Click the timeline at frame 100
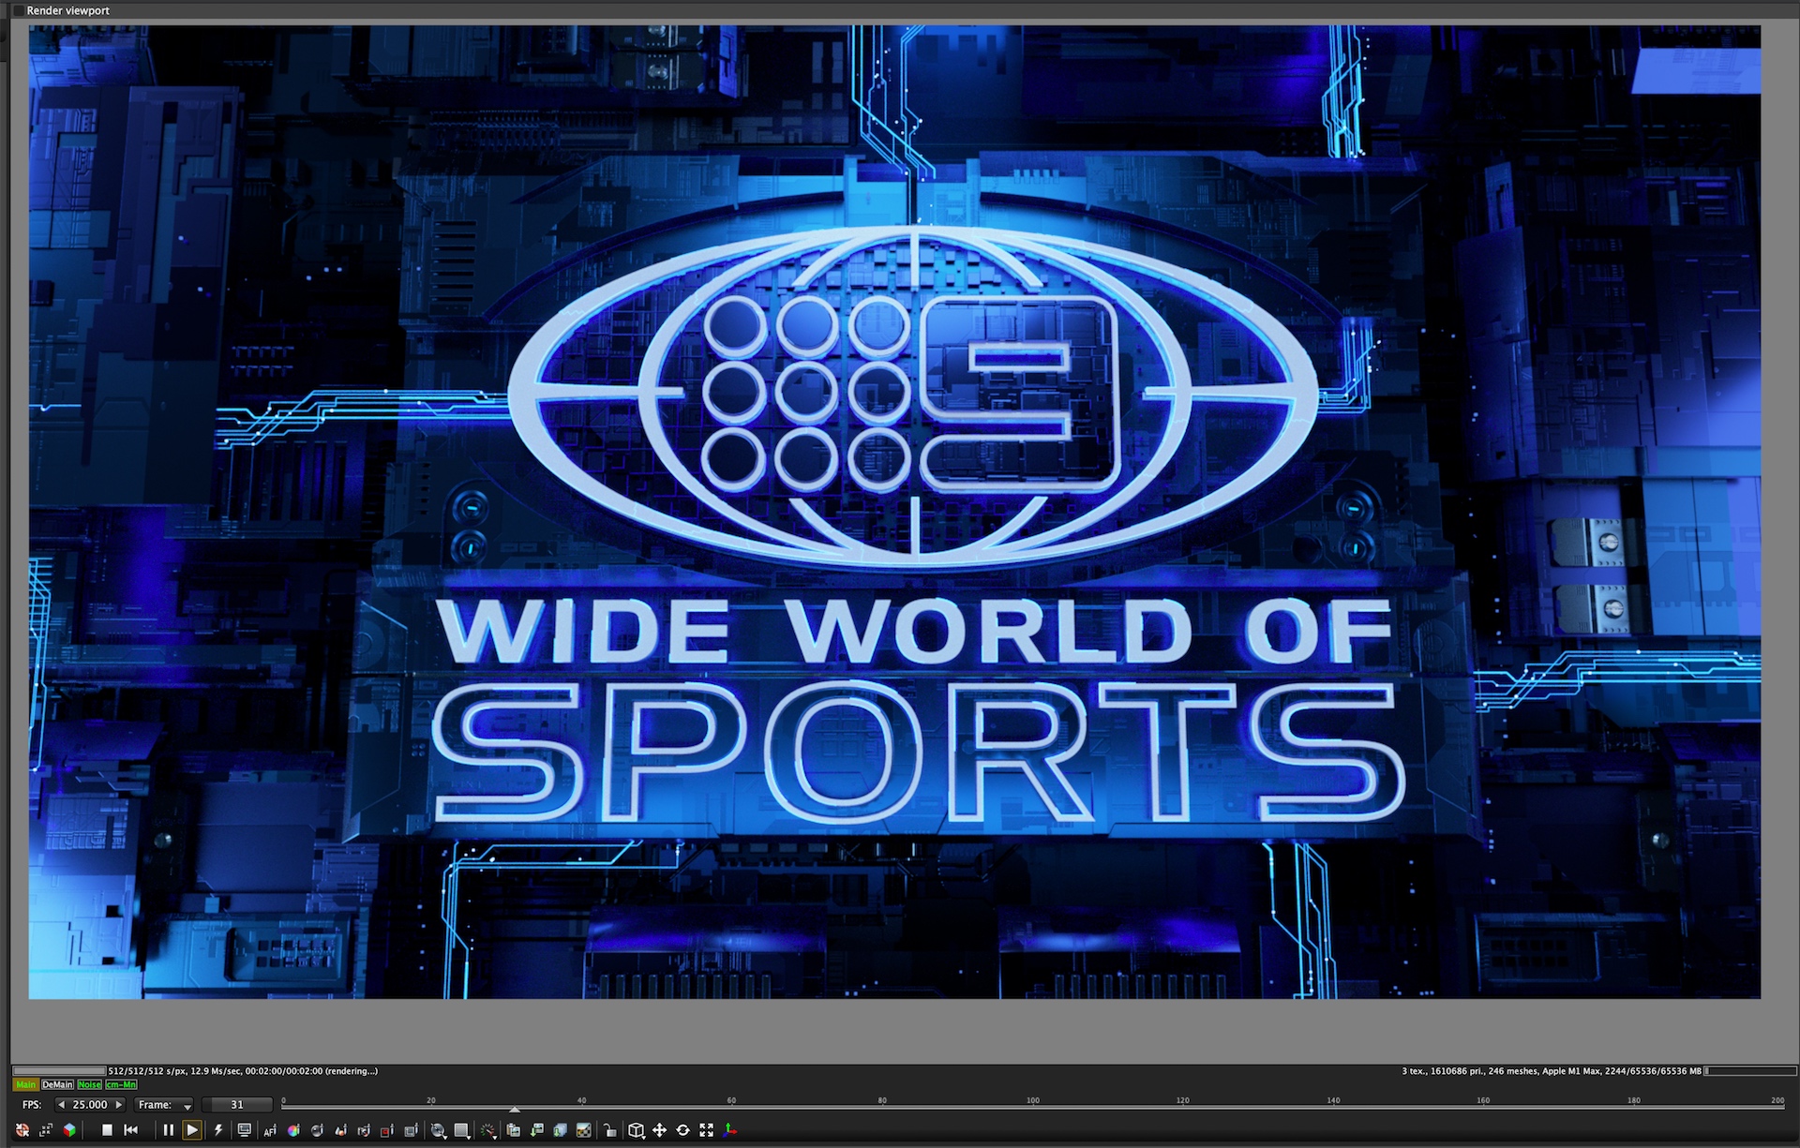The width and height of the screenshot is (1800, 1148). [x=1033, y=1108]
